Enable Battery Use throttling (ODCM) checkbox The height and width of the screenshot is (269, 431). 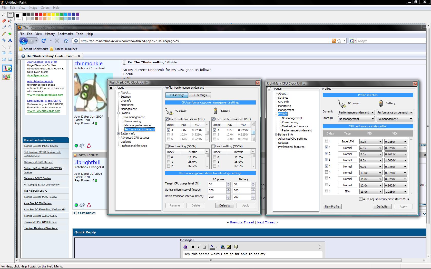[x=213, y=146]
